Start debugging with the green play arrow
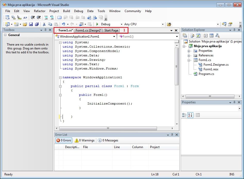This screenshot has width=244, height=179. (x=97, y=24)
